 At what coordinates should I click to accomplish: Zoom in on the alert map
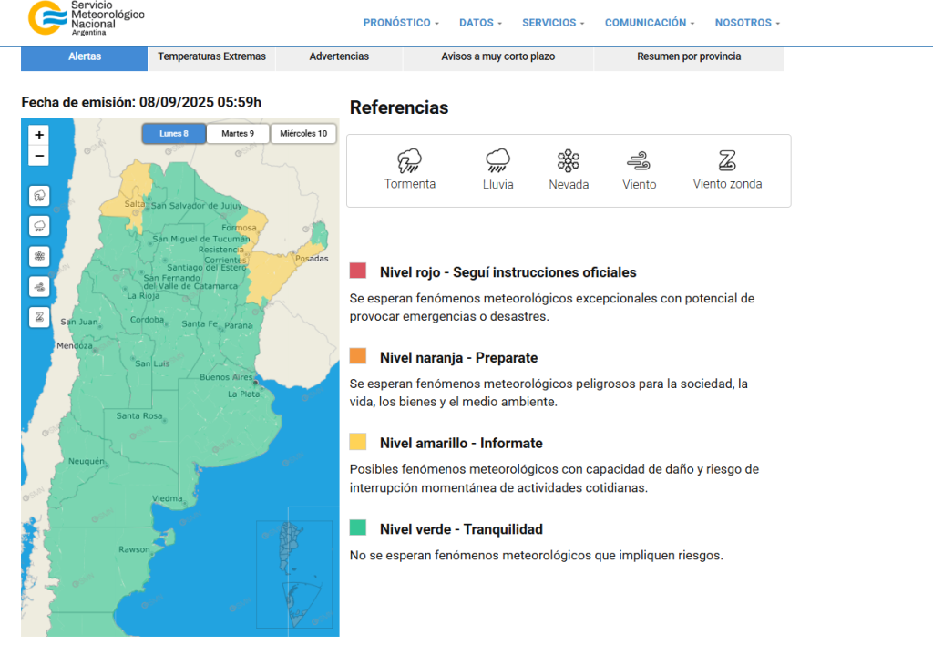39,135
